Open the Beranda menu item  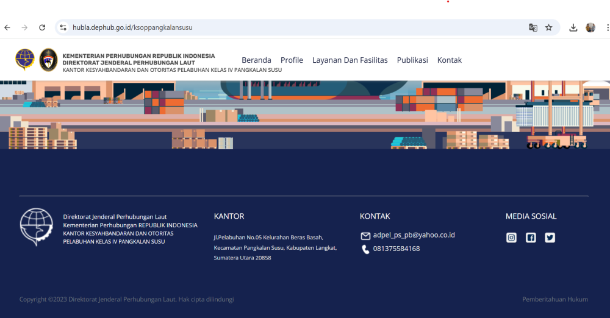256,60
